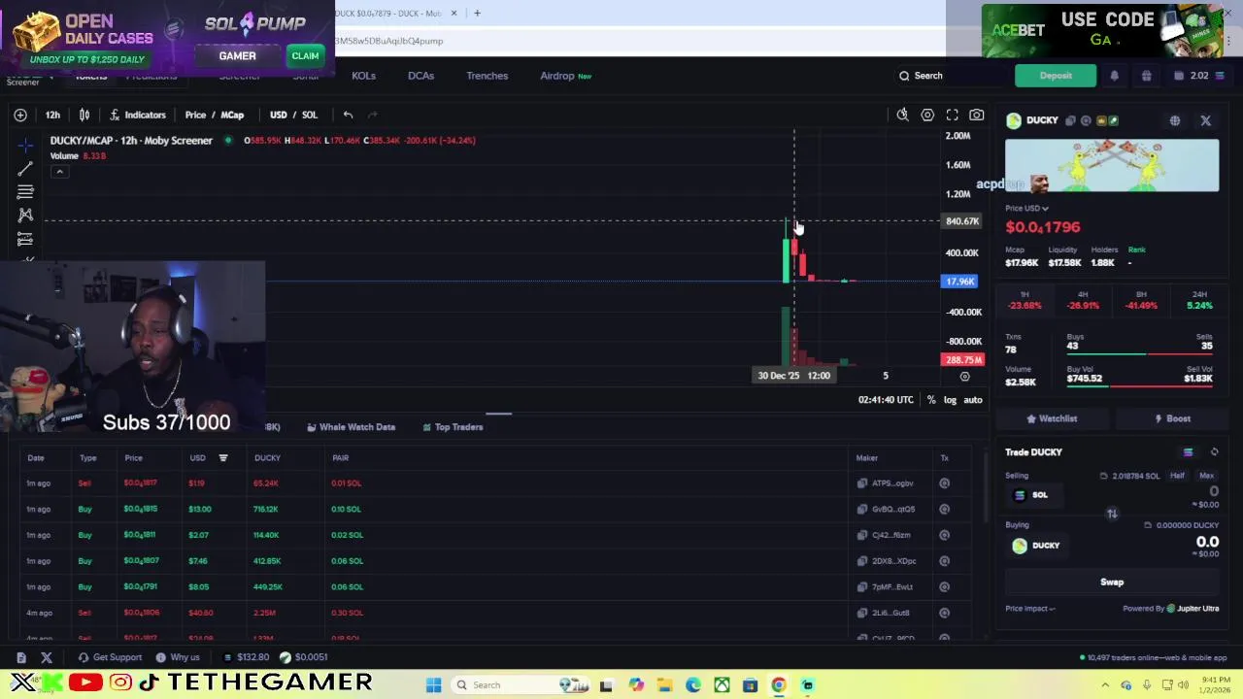The height and width of the screenshot is (699, 1243).
Task: Click the green Deposit button
Action: (x=1056, y=76)
